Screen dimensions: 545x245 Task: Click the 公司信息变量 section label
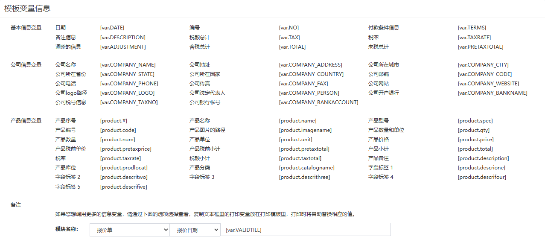click(x=26, y=65)
